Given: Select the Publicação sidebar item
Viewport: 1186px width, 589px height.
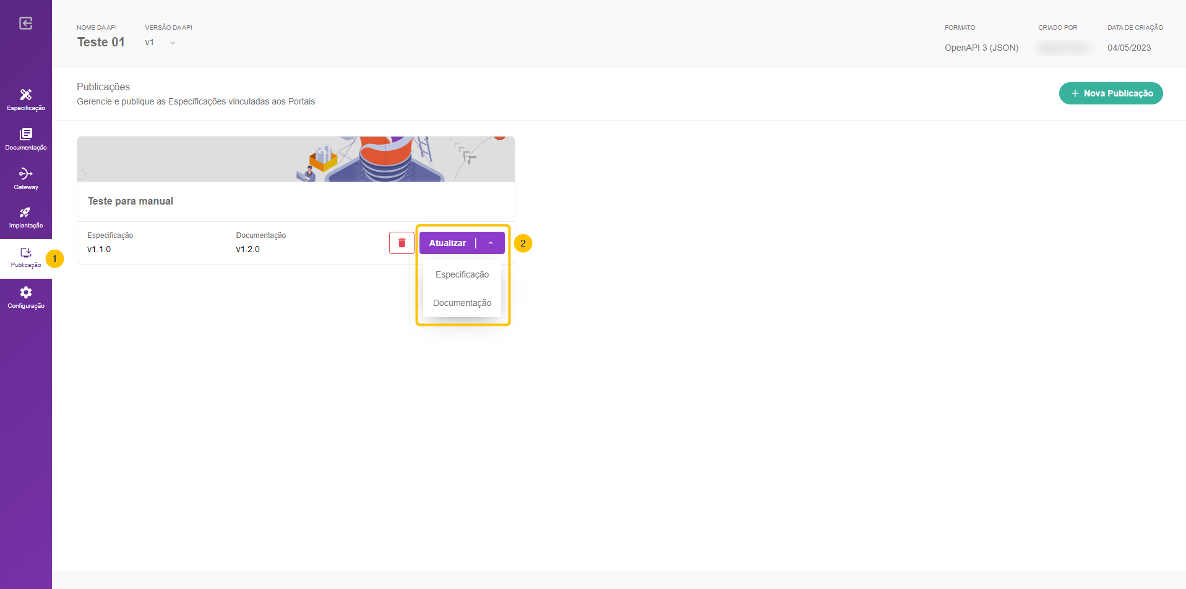Looking at the screenshot, I should 26,258.
